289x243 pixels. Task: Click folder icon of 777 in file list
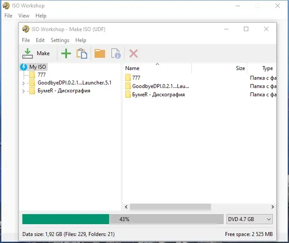128,77
